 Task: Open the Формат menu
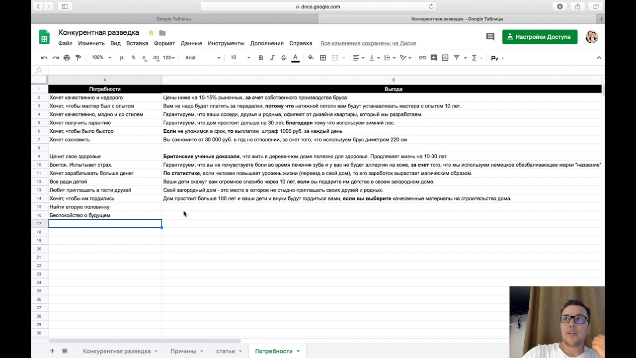point(164,43)
